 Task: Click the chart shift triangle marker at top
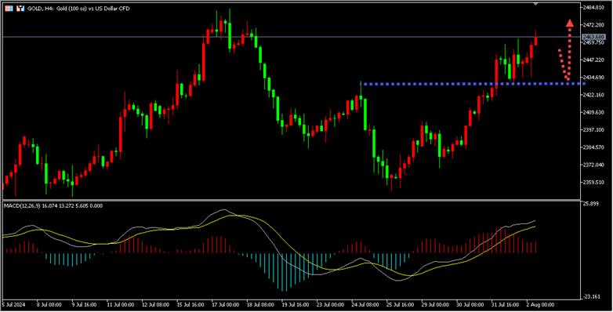click(x=535, y=3)
